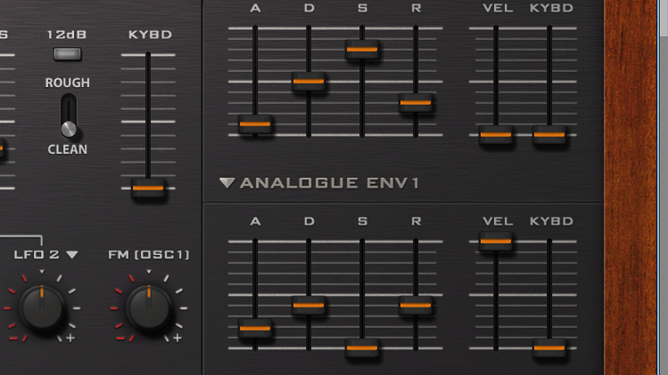The width and height of the screenshot is (668, 375).
Task: Click upper envelope Decay slider handle
Action: (x=308, y=82)
